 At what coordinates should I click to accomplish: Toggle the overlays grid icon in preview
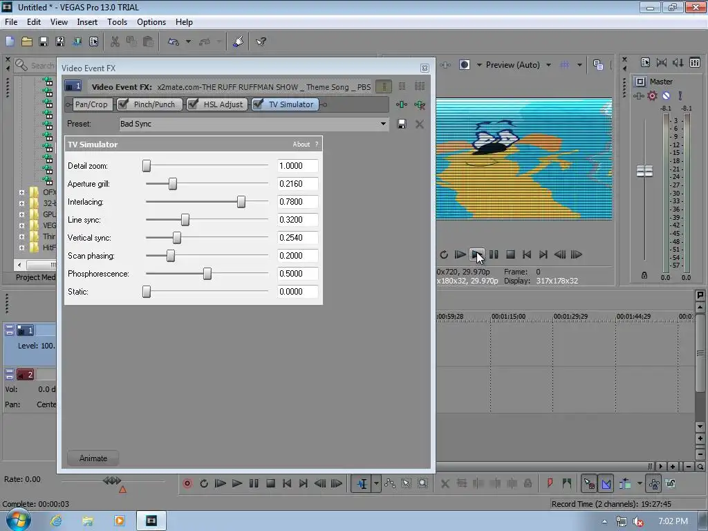coord(565,64)
